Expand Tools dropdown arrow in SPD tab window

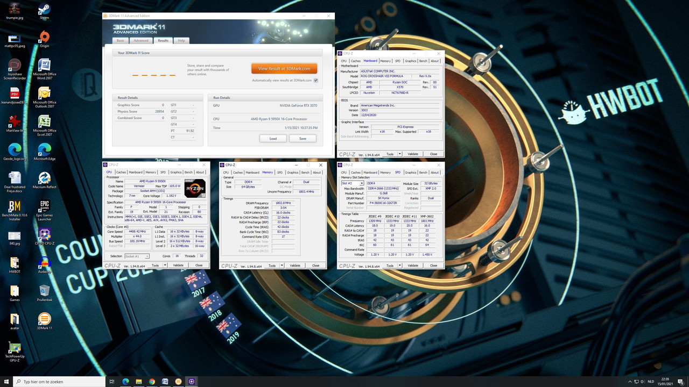(x=399, y=266)
